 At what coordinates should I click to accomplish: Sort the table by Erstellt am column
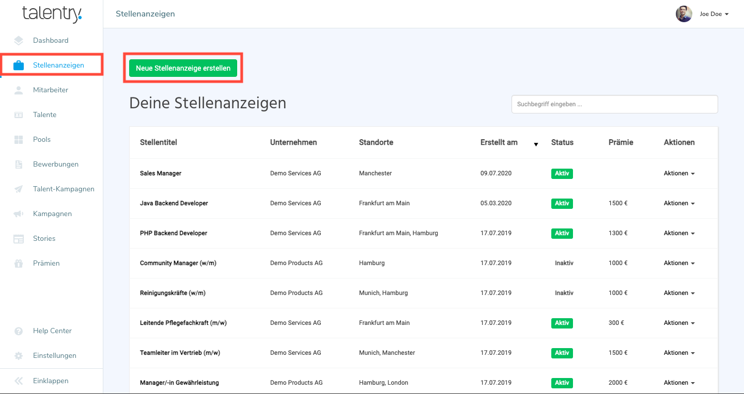coord(499,142)
